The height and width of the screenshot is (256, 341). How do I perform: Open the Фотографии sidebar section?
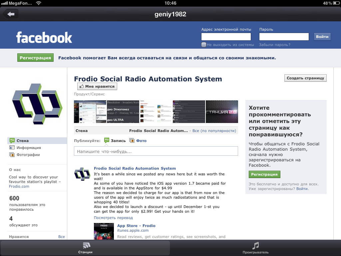coord(28,155)
